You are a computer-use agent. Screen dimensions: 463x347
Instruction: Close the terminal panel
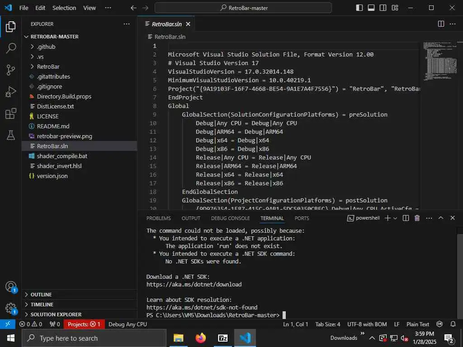(x=452, y=218)
